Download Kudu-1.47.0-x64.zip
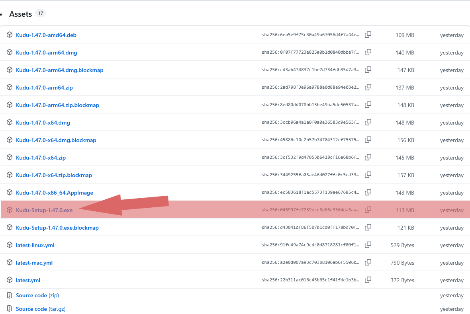 (41, 158)
